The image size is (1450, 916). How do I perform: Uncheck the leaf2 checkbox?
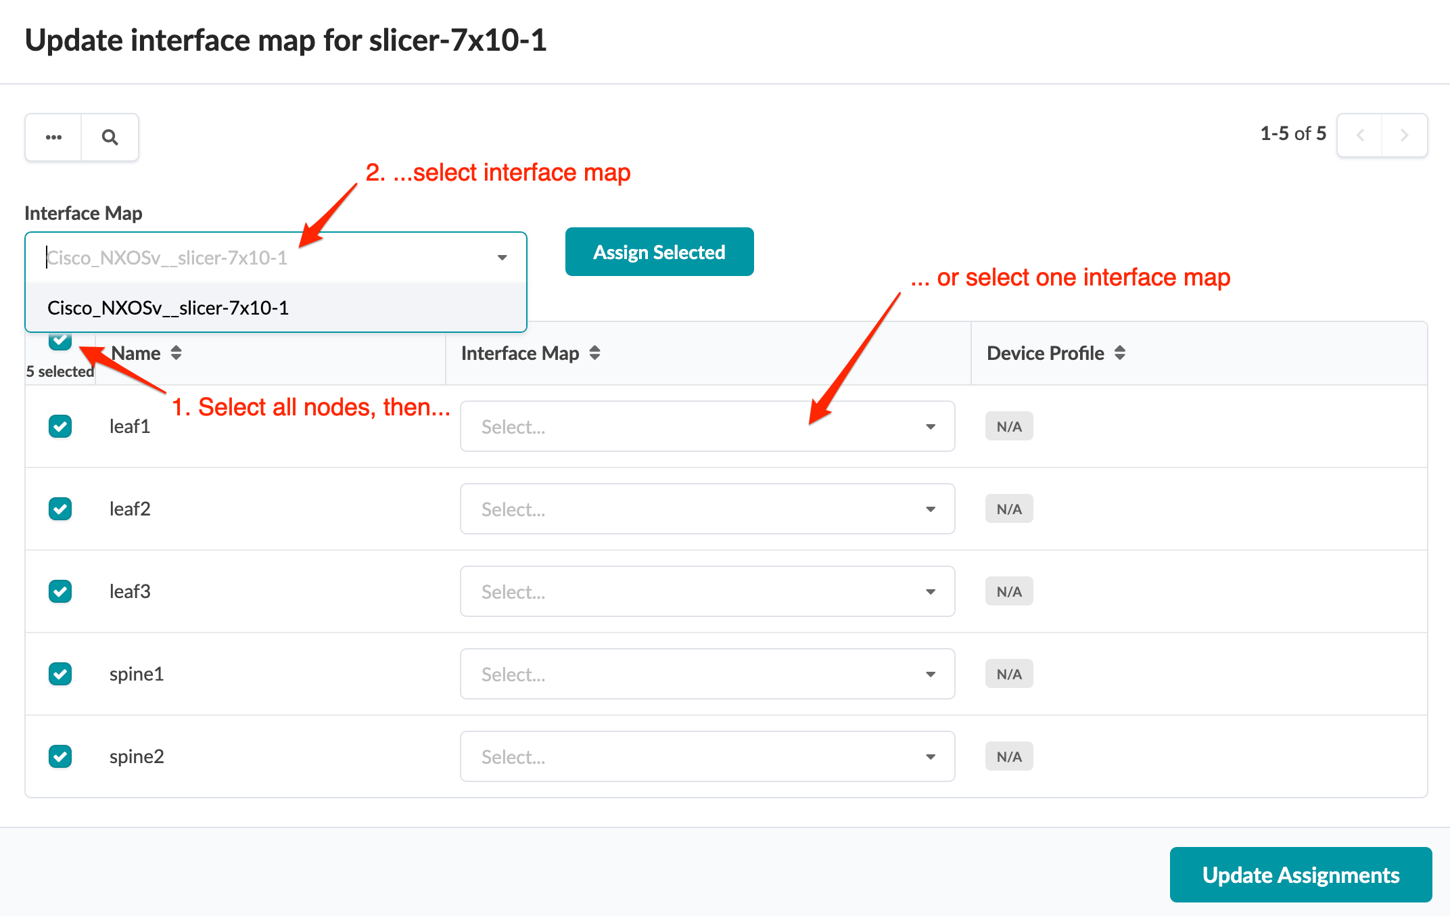60,509
